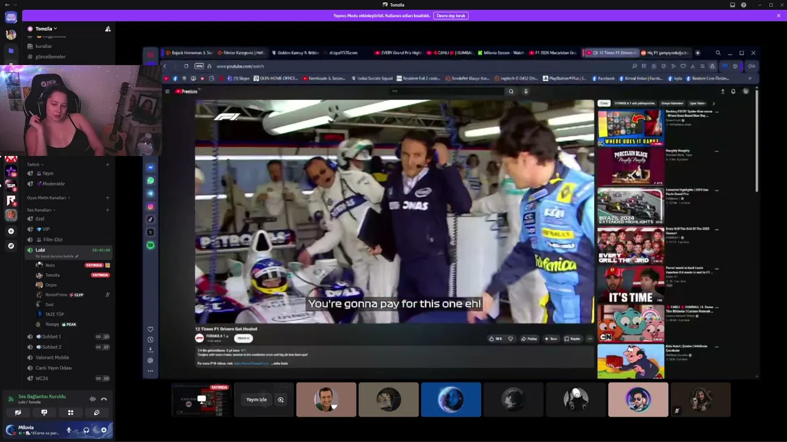Disconnect from the voice channel
Image resolution: width=787 pixels, height=442 pixels.
tap(104, 399)
